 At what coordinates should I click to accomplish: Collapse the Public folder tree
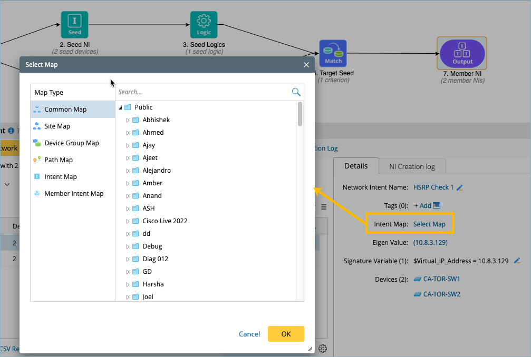tap(120, 107)
